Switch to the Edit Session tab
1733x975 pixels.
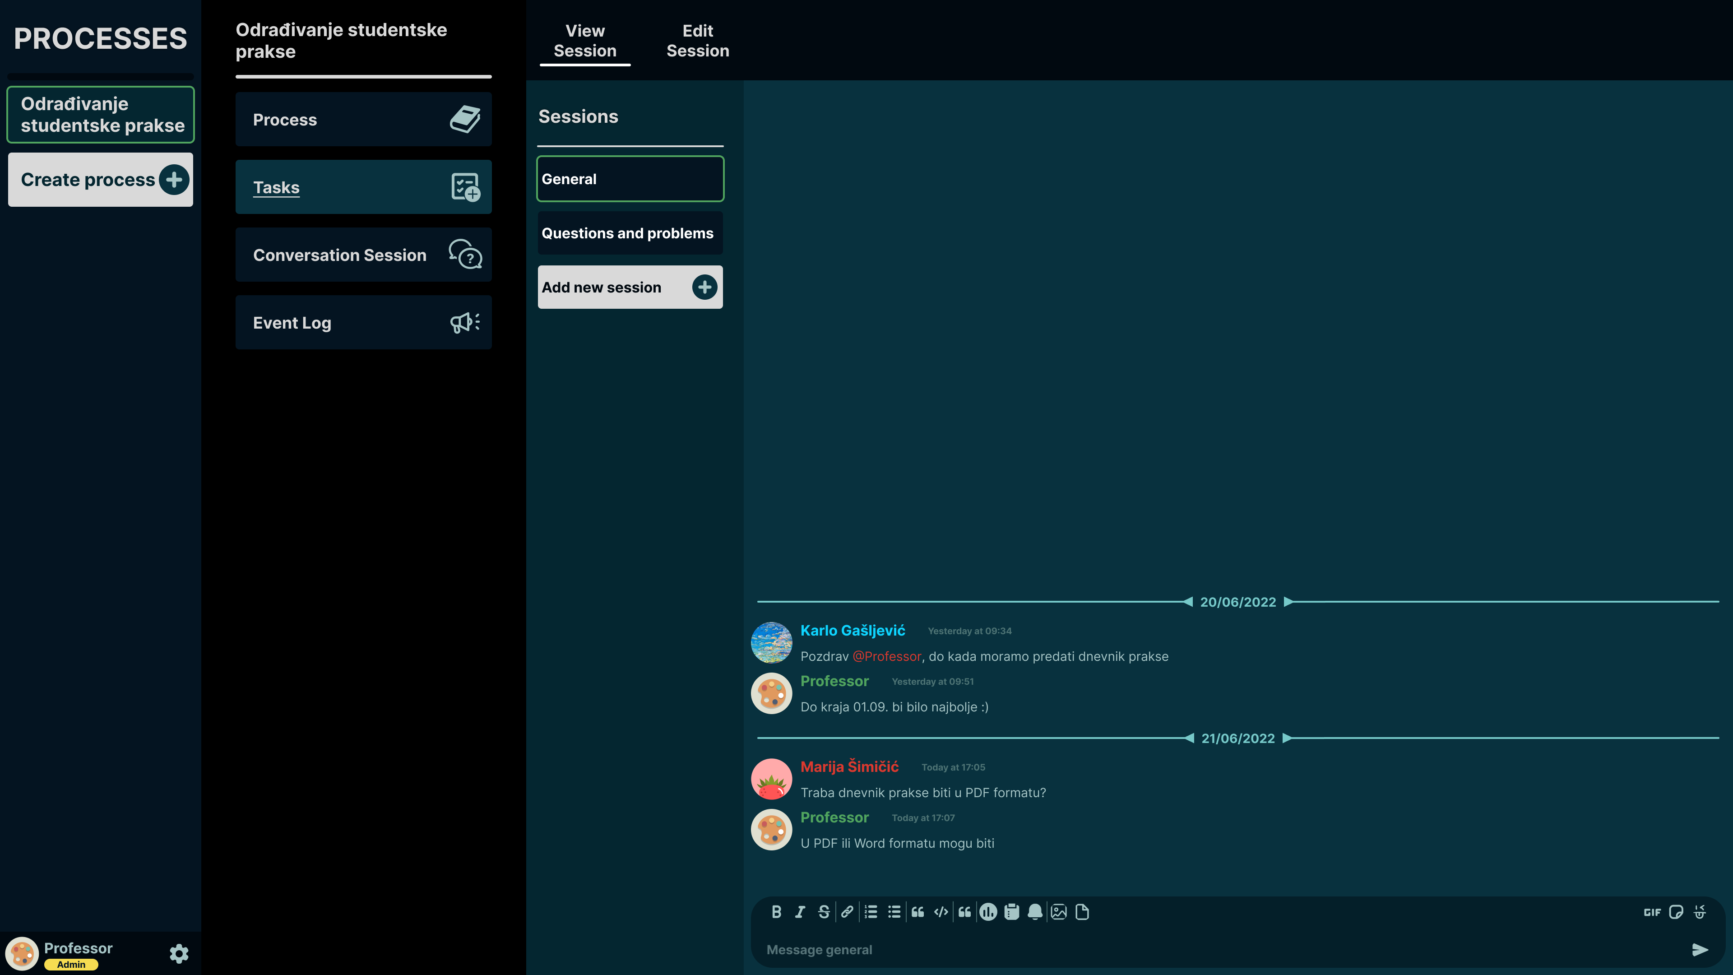[698, 41]
